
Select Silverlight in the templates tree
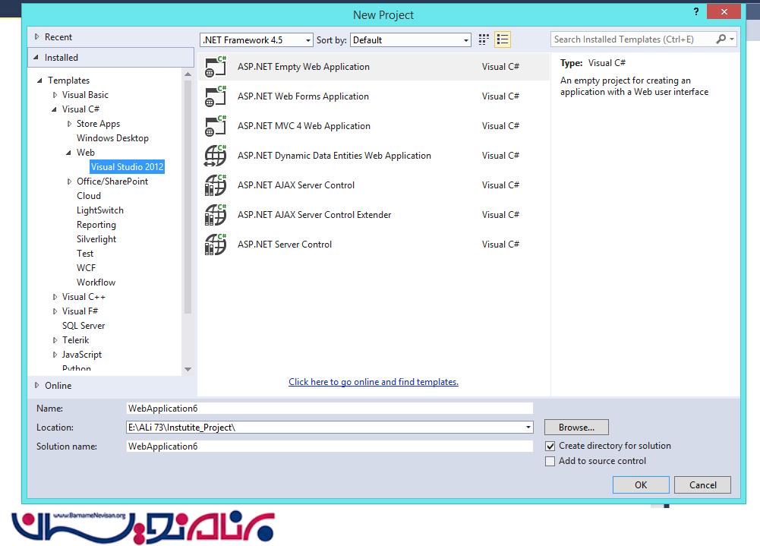pyautogui.click(x=96, y=239)
